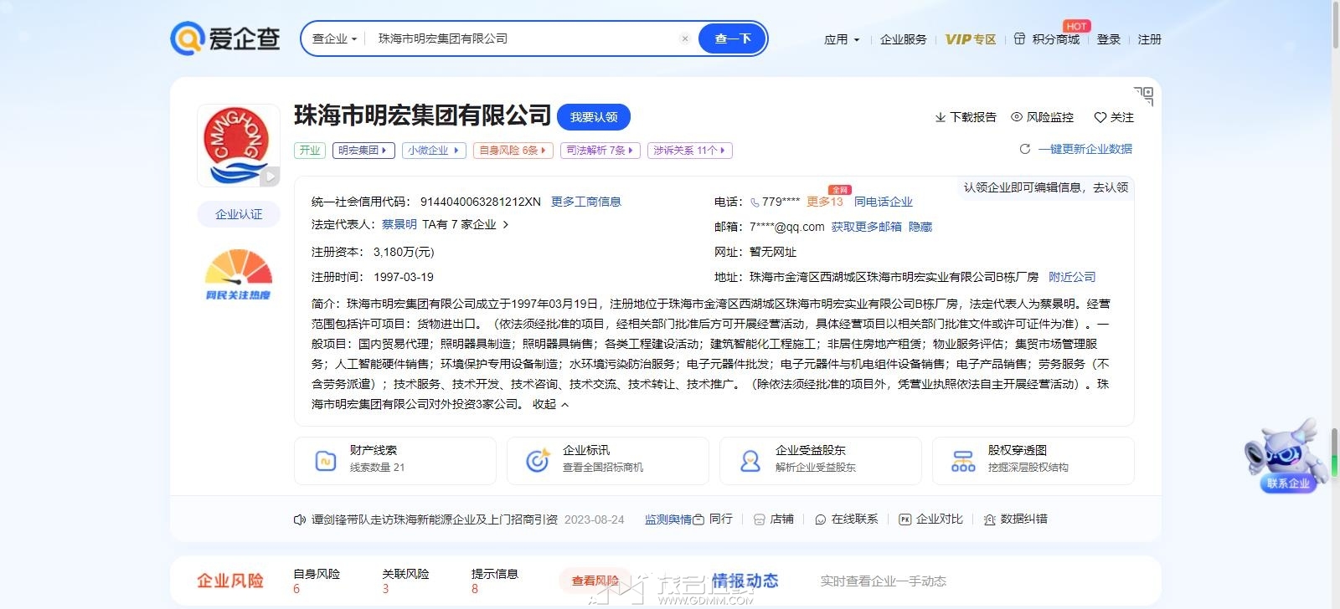Click the 我要认领 button
1340x609 pixels.
[x=594, y=117]
